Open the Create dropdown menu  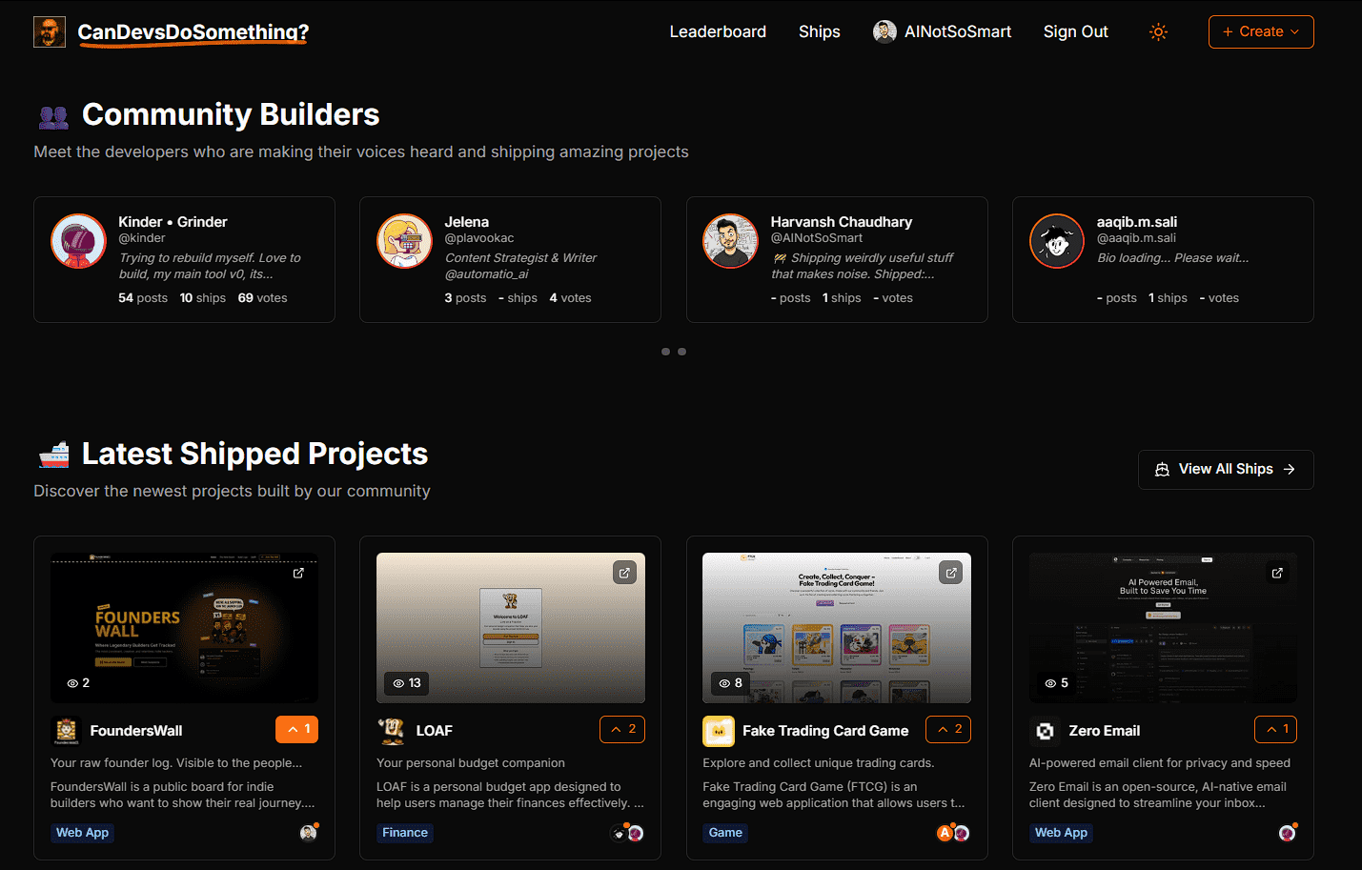click(x=1260, y=32)
